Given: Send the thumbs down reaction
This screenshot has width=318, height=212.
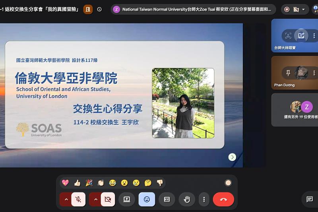Looking at the screenshot, I should pos(160,183).
